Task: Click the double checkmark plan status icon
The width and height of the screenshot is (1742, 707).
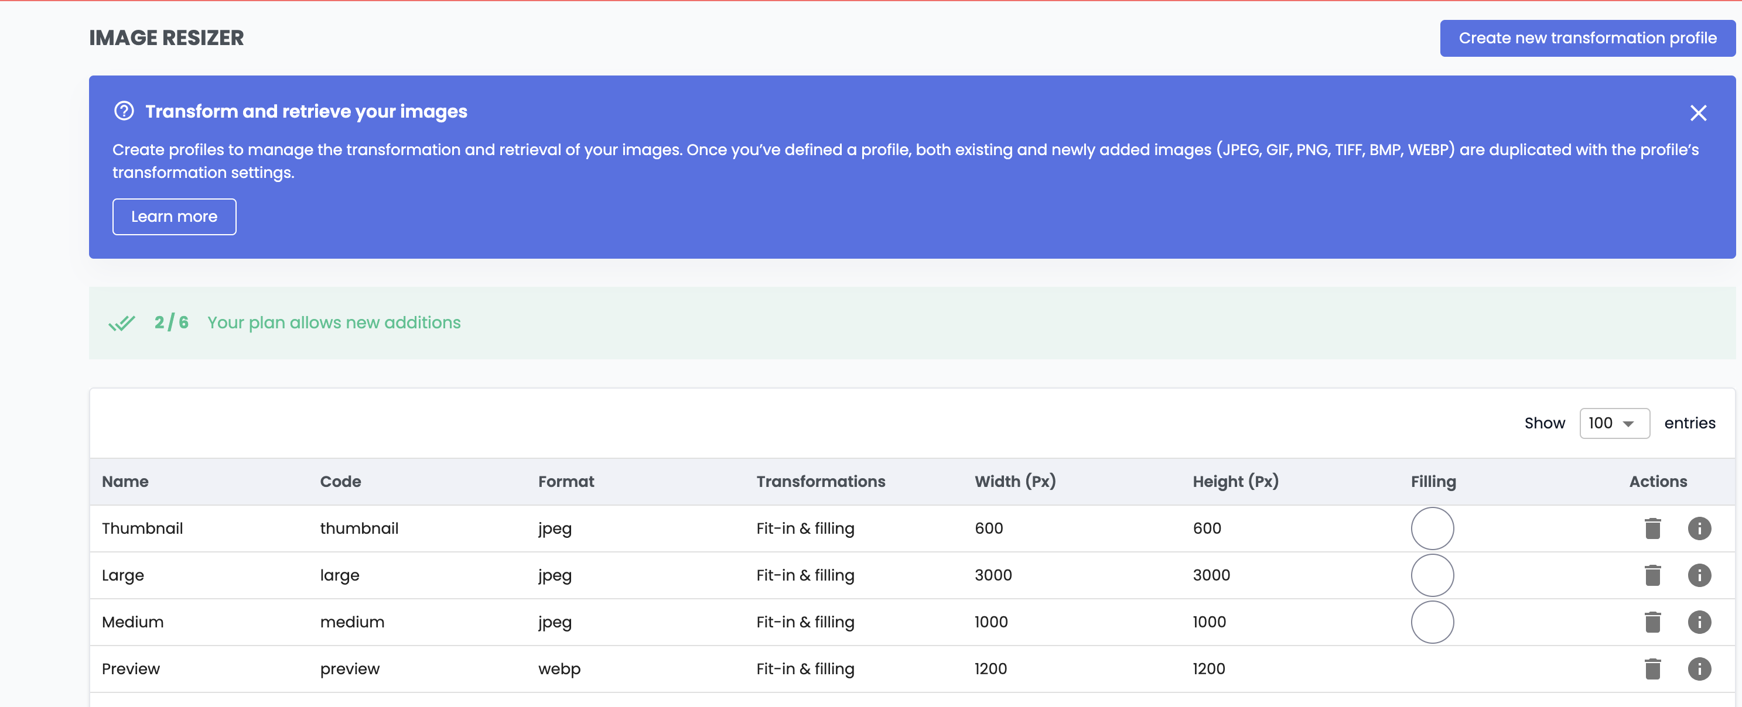Action: click(x=122, y=323)
